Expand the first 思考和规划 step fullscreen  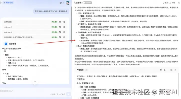pos(64,22)
